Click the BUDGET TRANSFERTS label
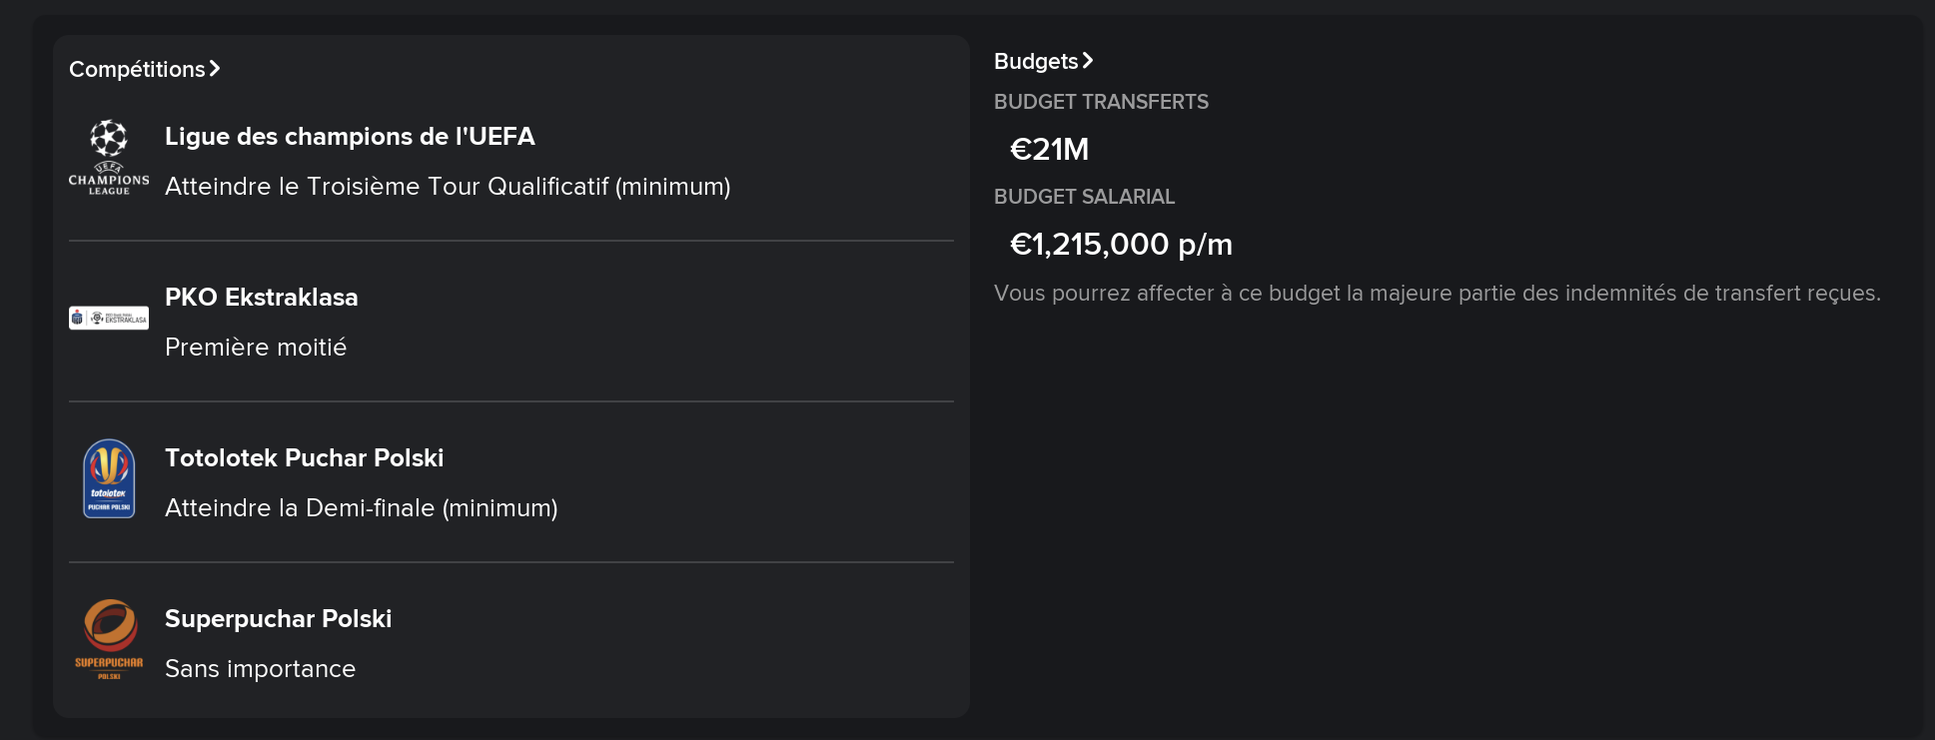The height and width of the screenshot is (740, 1935). 1101,102
